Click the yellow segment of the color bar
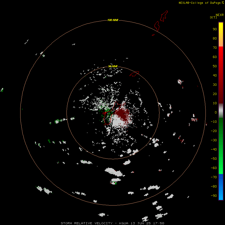 click(221, 34)
